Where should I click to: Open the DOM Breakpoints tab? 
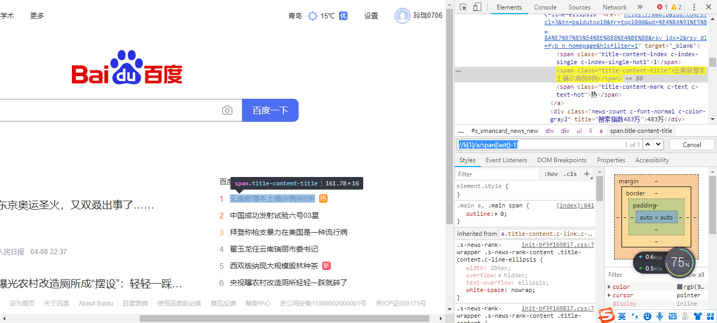coord(562,160)
